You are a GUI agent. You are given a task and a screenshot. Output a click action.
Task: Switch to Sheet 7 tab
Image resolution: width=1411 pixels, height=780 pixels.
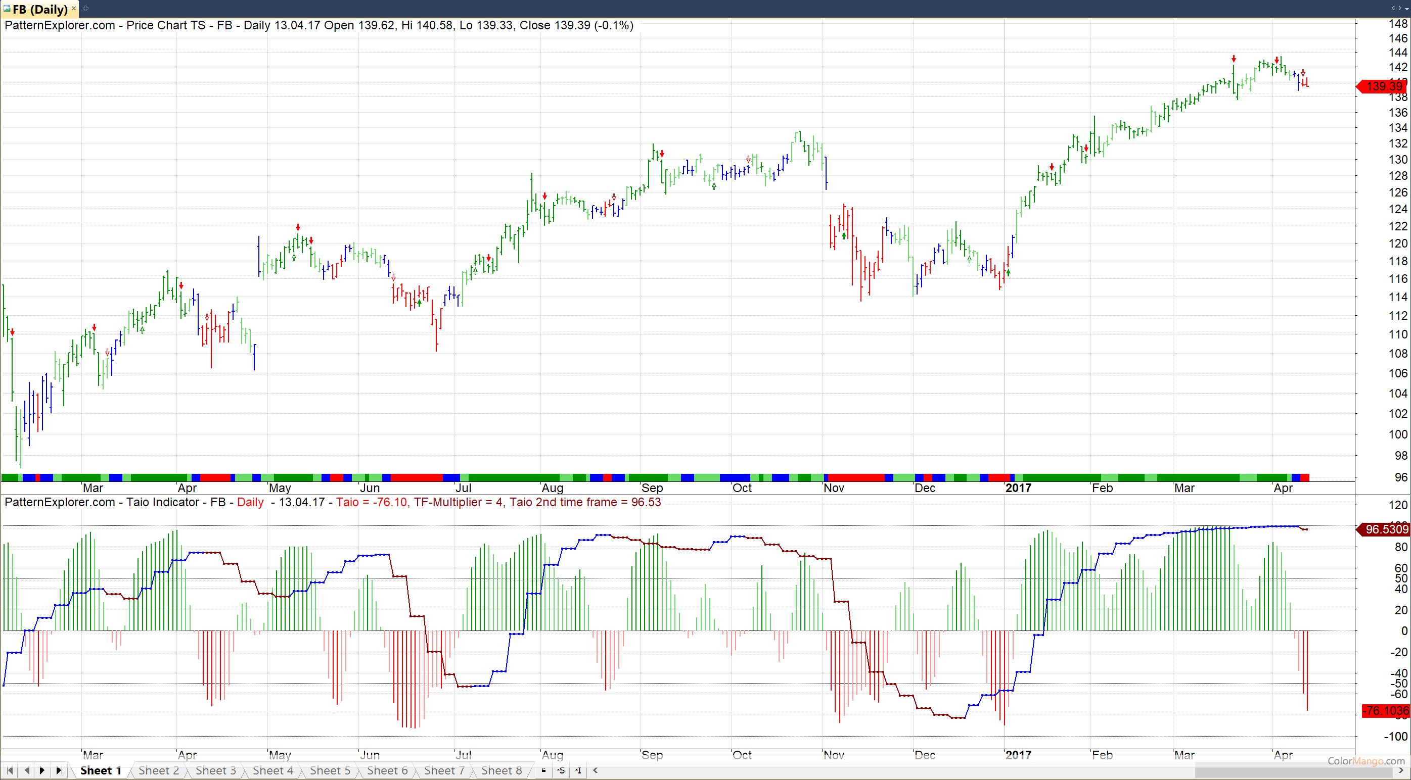(444, 771)
